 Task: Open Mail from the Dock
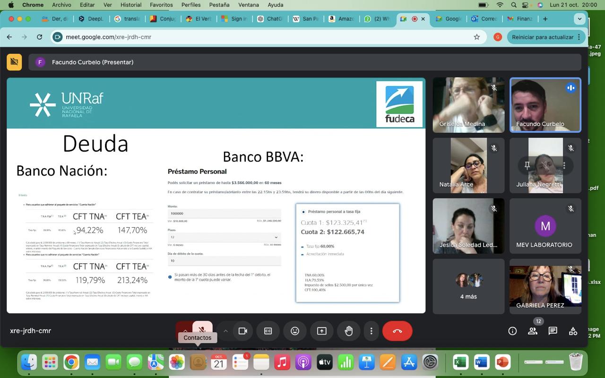click(x=92, y=362)
